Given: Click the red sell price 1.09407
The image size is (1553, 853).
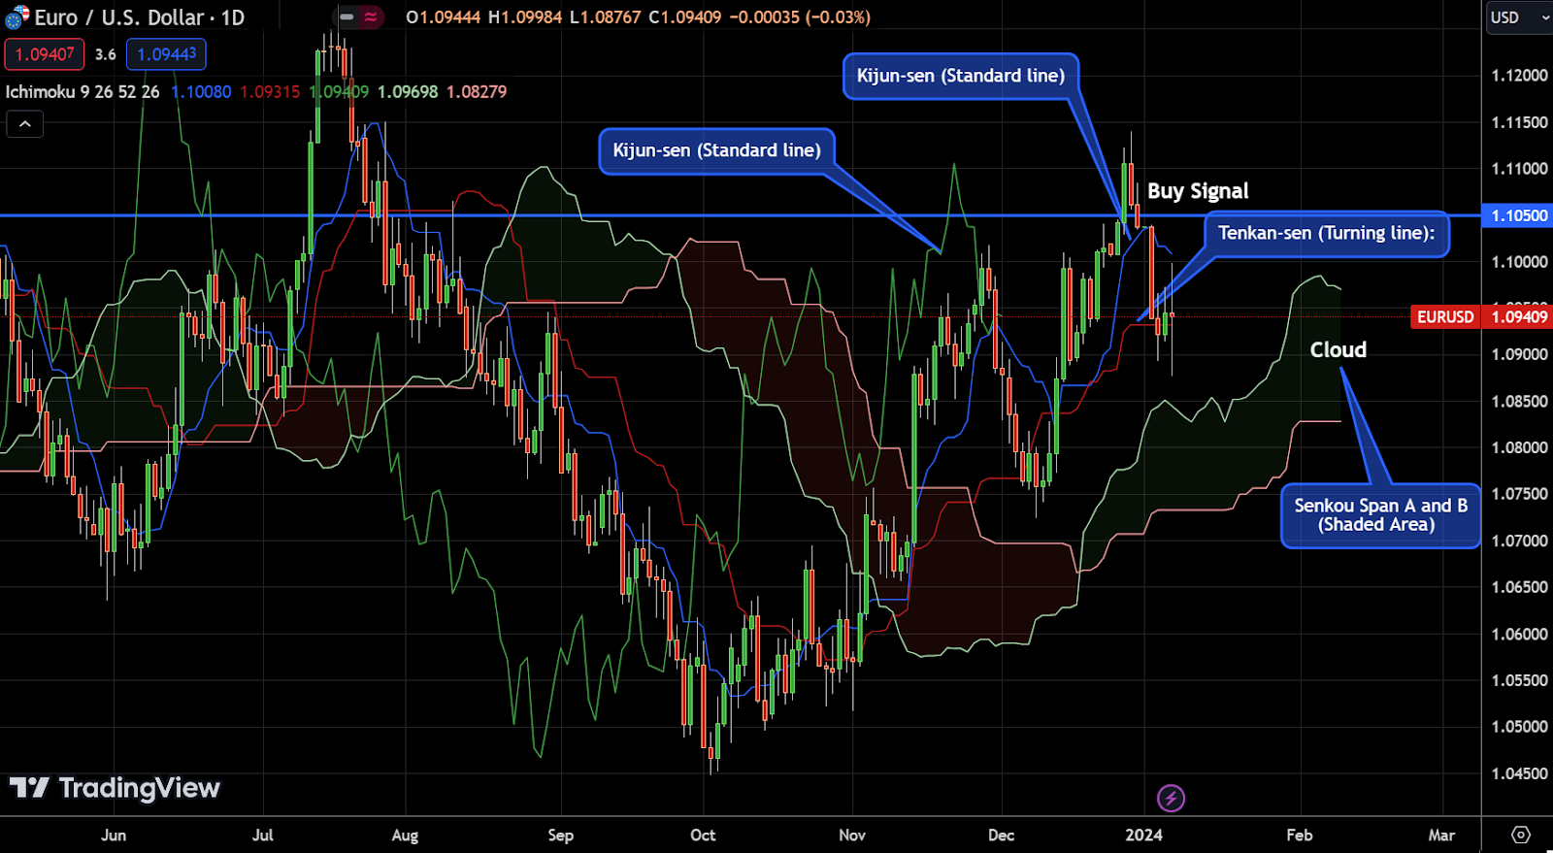Looking at the screenshot, I should click(x=45, y=54).
